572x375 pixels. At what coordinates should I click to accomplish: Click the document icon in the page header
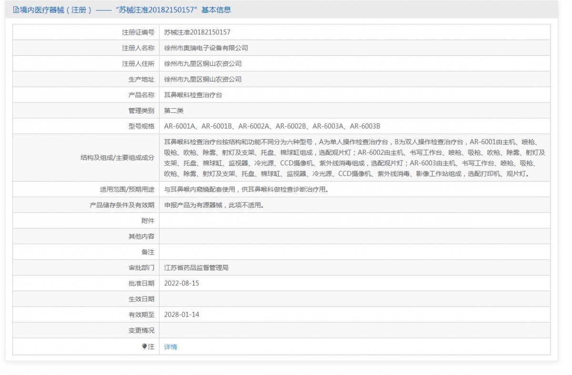tap(16, 10)
